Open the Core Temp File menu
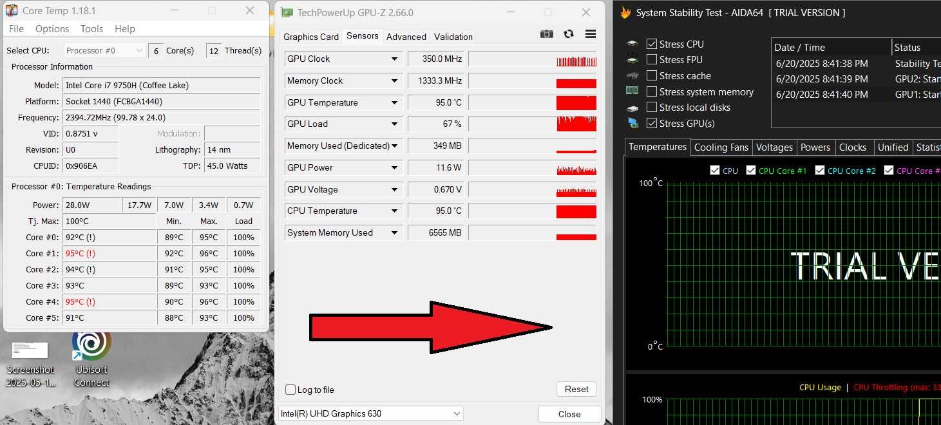This screenshot has width=941, height=425. [x=16, y=28]
